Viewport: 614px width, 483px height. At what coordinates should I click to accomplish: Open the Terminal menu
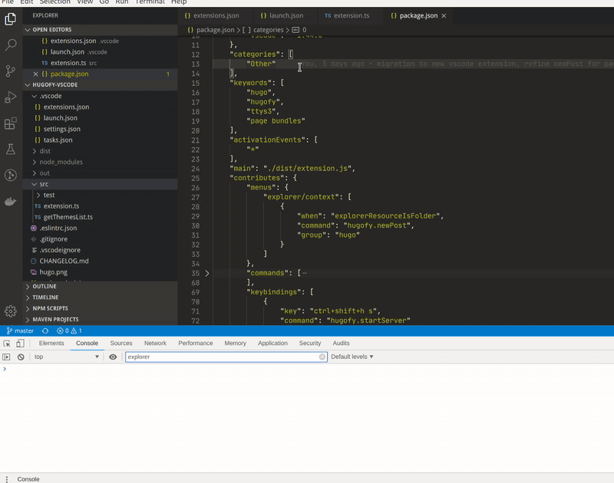[150, 2]
